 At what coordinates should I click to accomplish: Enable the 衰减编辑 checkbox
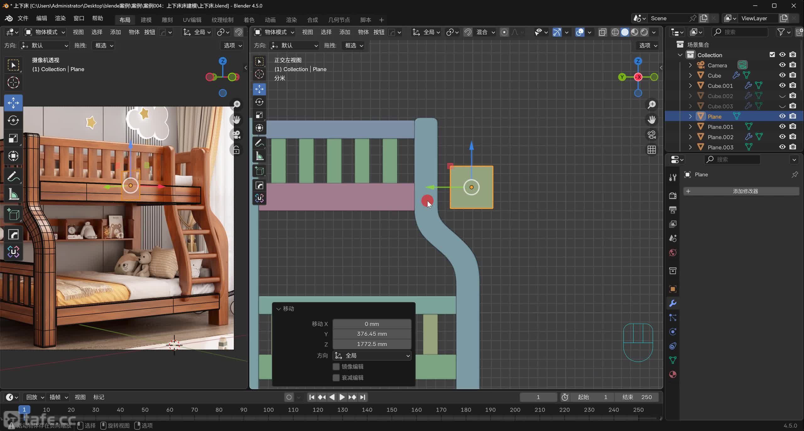point(336,378)
